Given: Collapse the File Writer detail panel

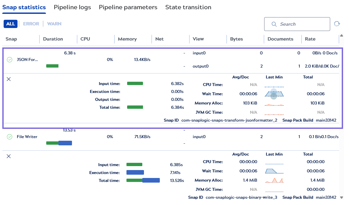Looking at the screenshot, I should [9, 156].
